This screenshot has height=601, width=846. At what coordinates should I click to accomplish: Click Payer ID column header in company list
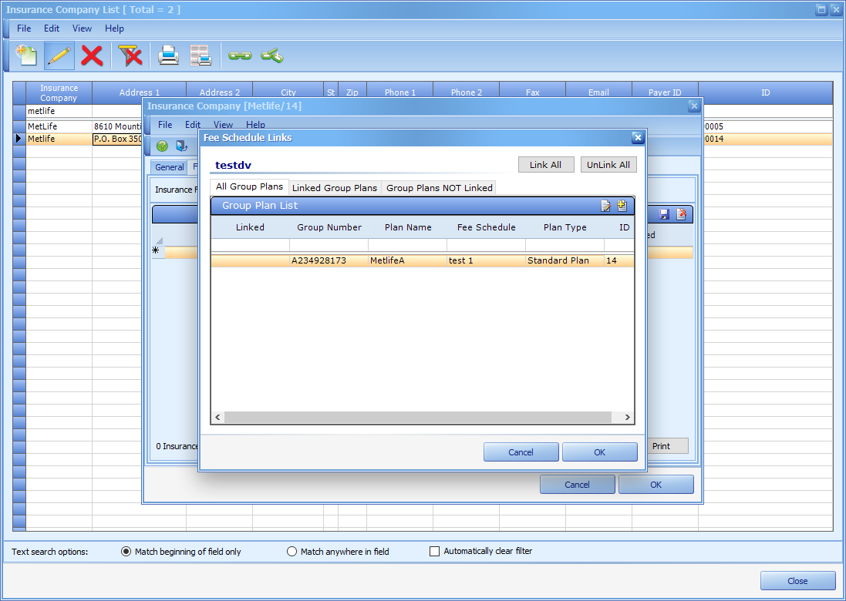point(665,92)
